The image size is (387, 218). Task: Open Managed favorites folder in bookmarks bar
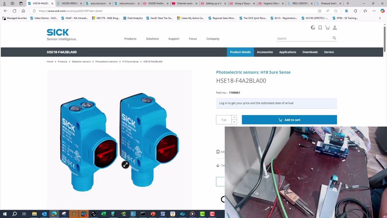15,18
